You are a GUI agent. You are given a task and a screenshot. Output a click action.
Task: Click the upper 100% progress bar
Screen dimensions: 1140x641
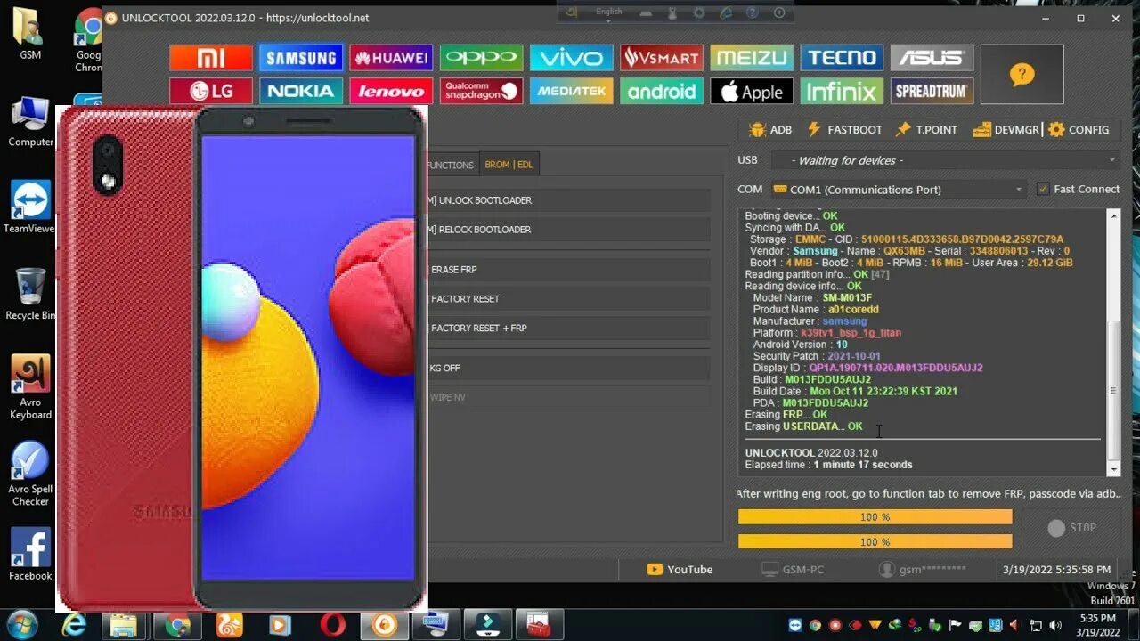click(x=875, y=517)
